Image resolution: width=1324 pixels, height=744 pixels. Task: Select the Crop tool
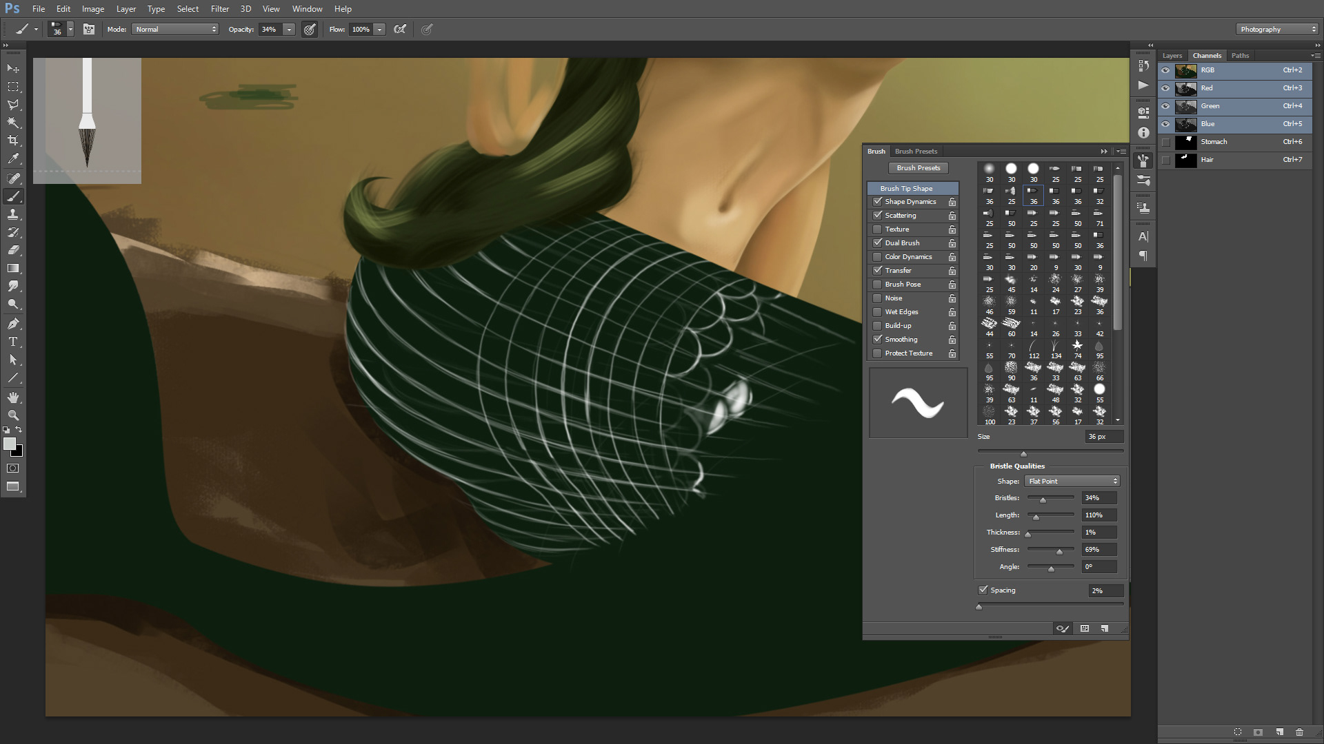(13, 141)
